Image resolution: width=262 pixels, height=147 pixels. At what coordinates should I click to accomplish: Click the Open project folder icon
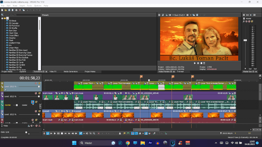pyautogui.click(x=6, y=10)
